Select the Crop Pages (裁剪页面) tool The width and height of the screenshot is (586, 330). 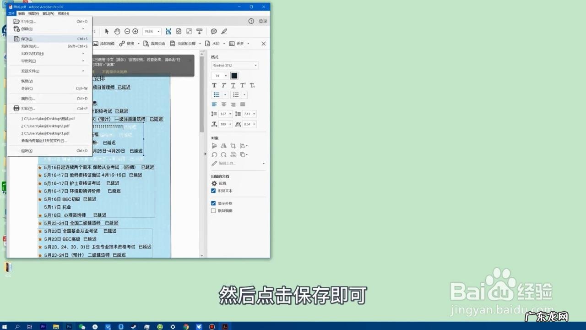pyautogui.click(x=154, y=44)
